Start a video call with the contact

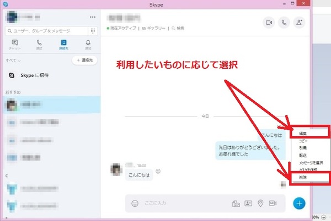269,23
